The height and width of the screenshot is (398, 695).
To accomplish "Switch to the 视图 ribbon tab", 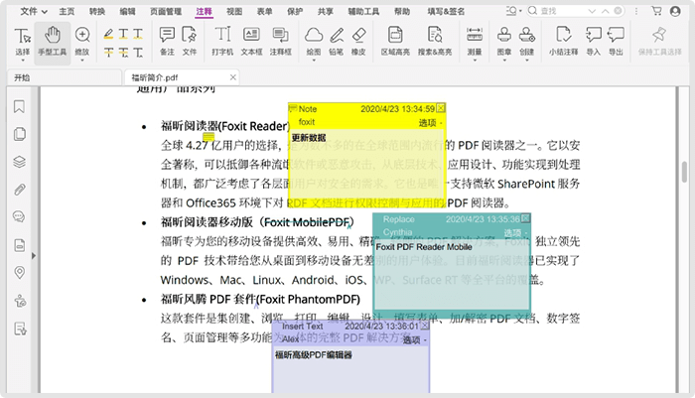I will click(x=234, y=12).
